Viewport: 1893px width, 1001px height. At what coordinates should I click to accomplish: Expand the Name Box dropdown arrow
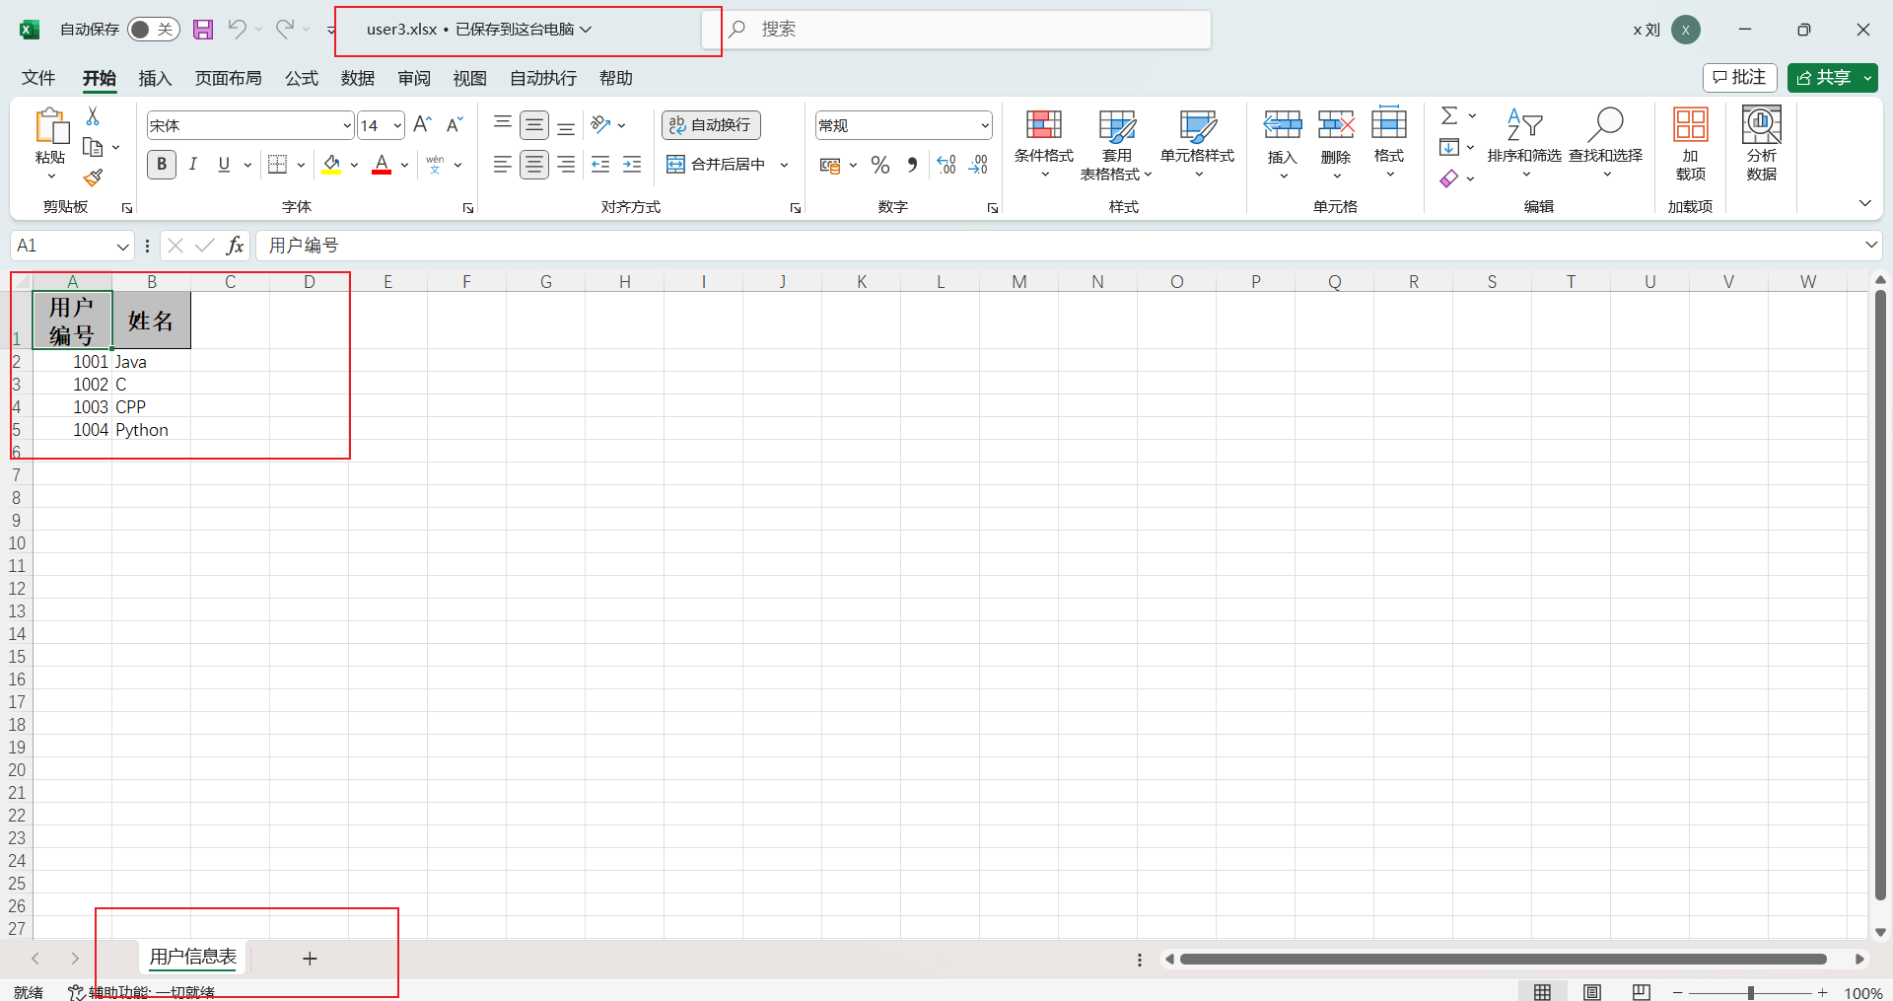point(122,246)
